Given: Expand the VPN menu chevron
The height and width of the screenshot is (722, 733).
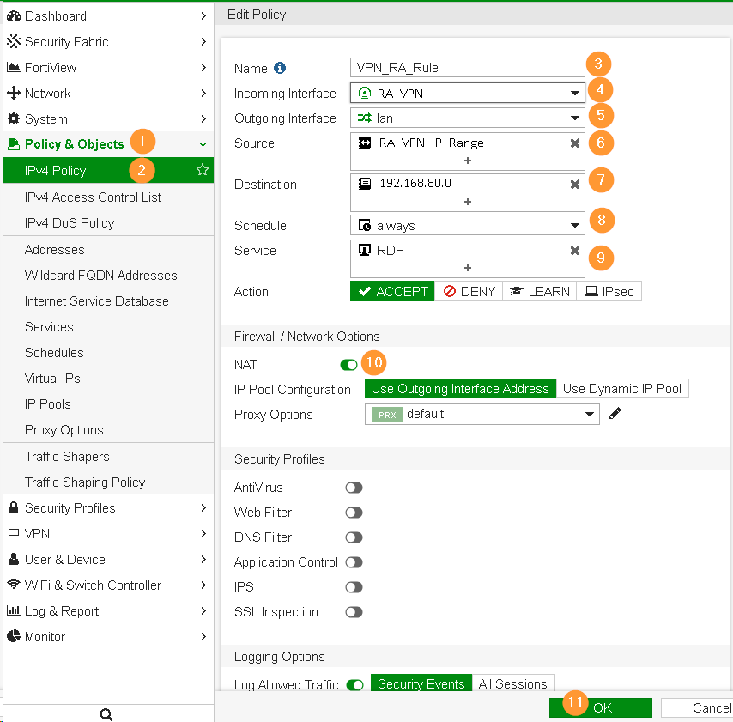Looking at the screenshot, I should click(x=203, y=533).
